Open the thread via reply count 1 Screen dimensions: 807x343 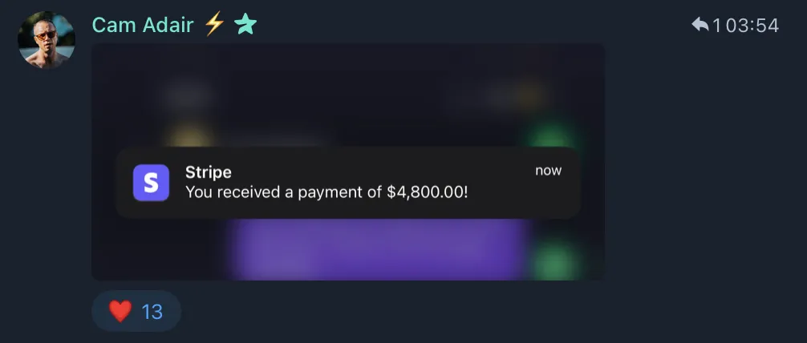pos(716,25)
